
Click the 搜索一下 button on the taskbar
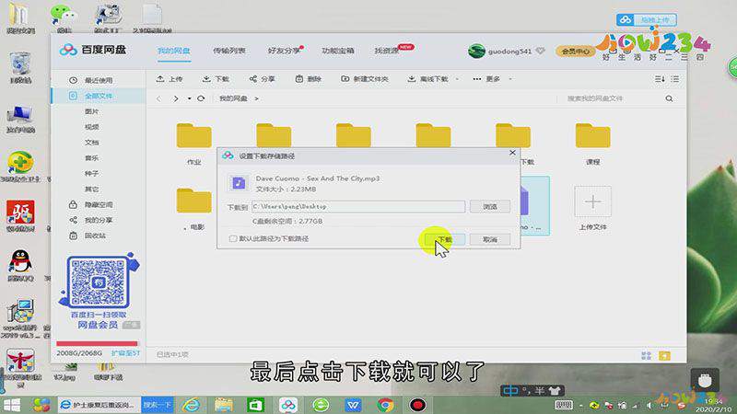pos(158,405)
